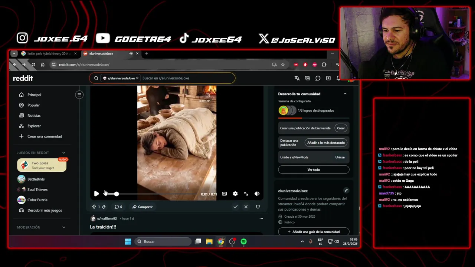Screen dimensions: 475x267
Task: Click the Reddit search magnifier icon
Action: tap(96, 78)
